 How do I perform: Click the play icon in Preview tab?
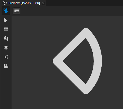pyautogui.click(x=5, y=3)
